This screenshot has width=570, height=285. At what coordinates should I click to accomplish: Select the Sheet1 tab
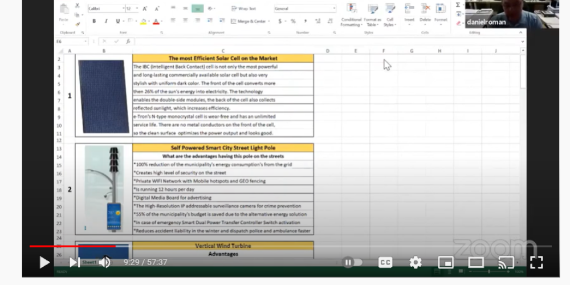[x=89, y=262]
